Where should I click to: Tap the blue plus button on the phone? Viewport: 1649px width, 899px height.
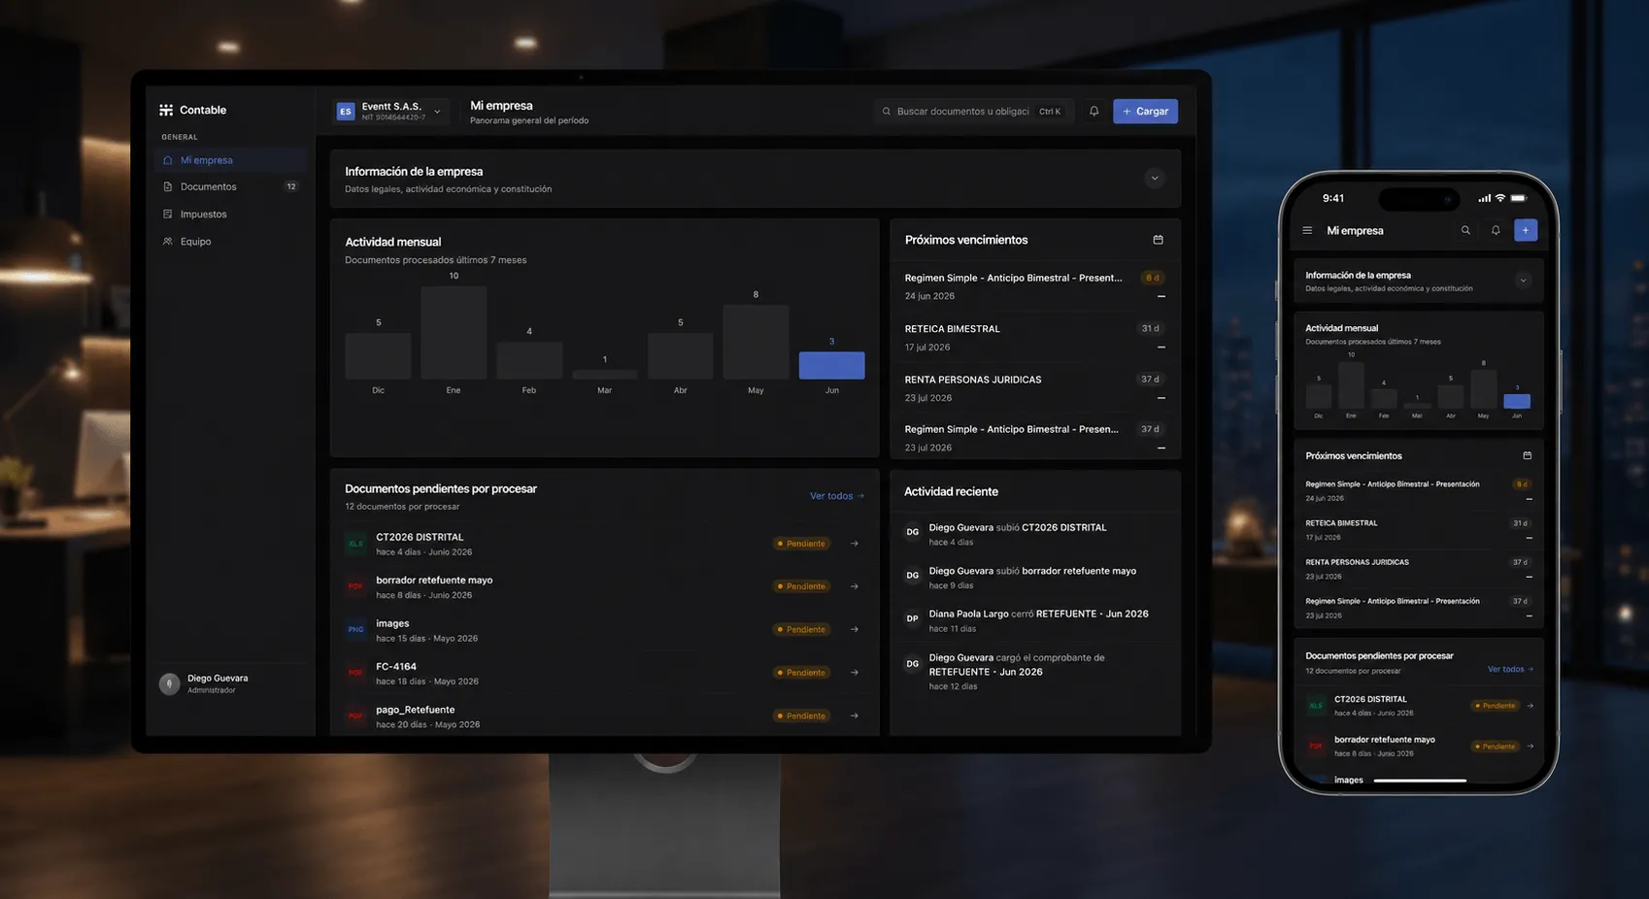1526,230
